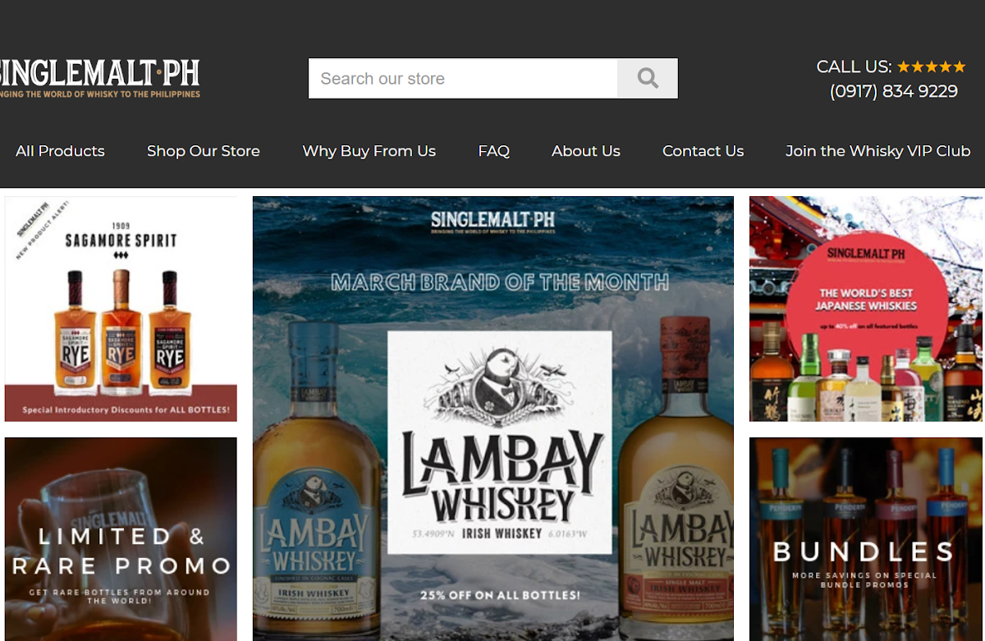This screenshot has height=641, width=985.
Task: Call the phone number (0917) 834 9229
Action: [x=893, y=91]
